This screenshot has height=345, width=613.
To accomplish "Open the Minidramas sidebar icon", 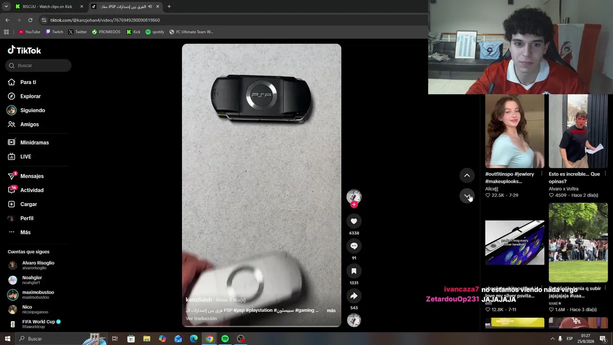I will (x=11, y=142).
